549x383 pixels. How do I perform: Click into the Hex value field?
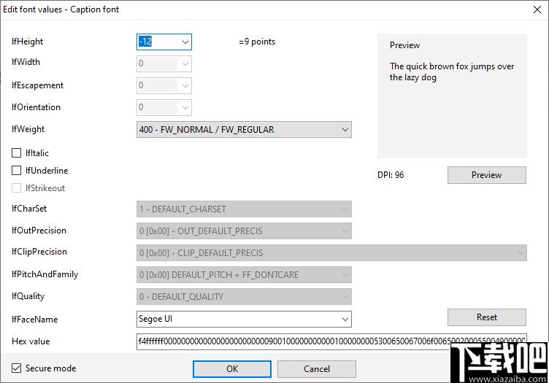331,341
